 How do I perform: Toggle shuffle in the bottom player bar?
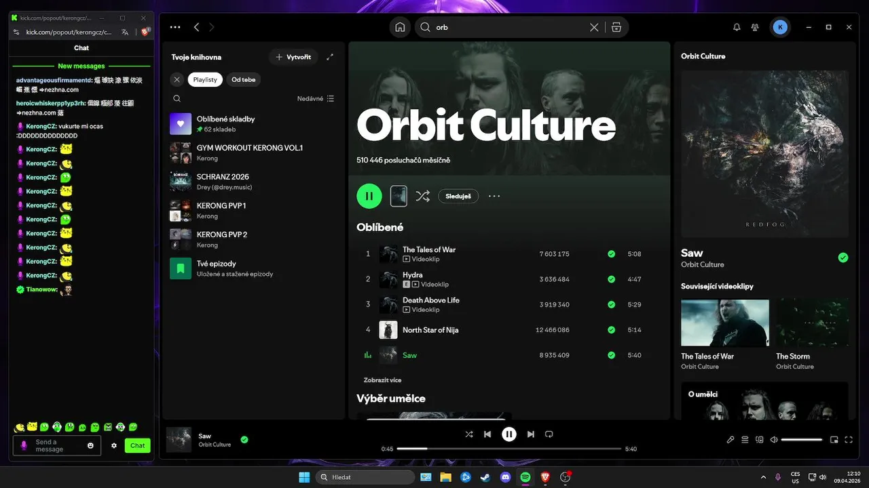click(x=468, y=434)
